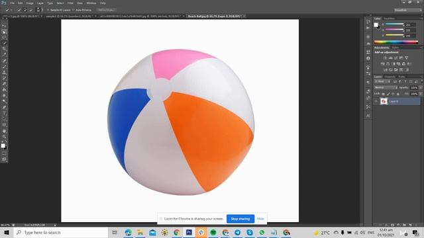The image size is (424, 238).
Task: Select the Hand tool
Action: coord(4,131)
